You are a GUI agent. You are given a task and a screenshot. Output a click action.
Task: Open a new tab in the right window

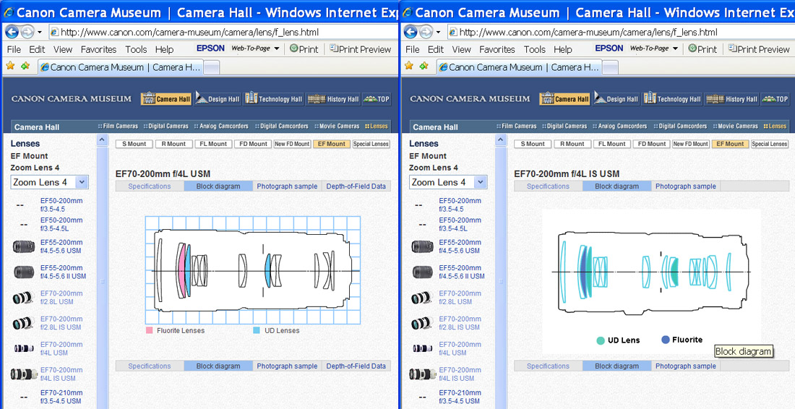(x=611, y=67)
